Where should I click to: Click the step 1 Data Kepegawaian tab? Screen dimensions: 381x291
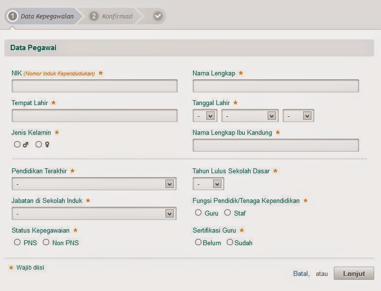(41, 16)
